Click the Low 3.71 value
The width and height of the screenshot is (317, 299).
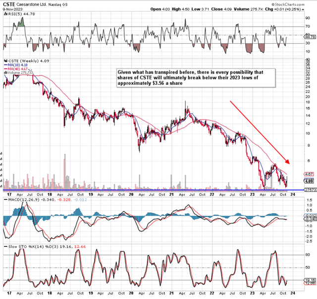[x=200, y=9]
